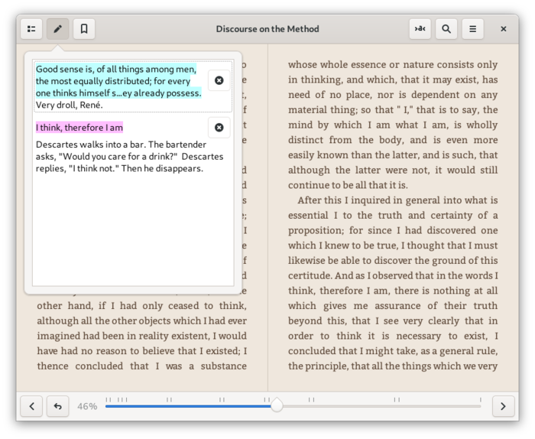Open the cyan highlighted 'Good sense is' annotation
Image resolution: width=535 pixels, height=439 pixels.
(x=118, y=81)
